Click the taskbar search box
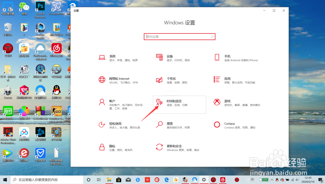 coord(46,180)
